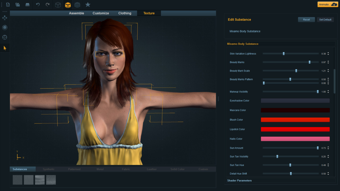Save the current project
340x191 pixels.
[x=27, y=5]
